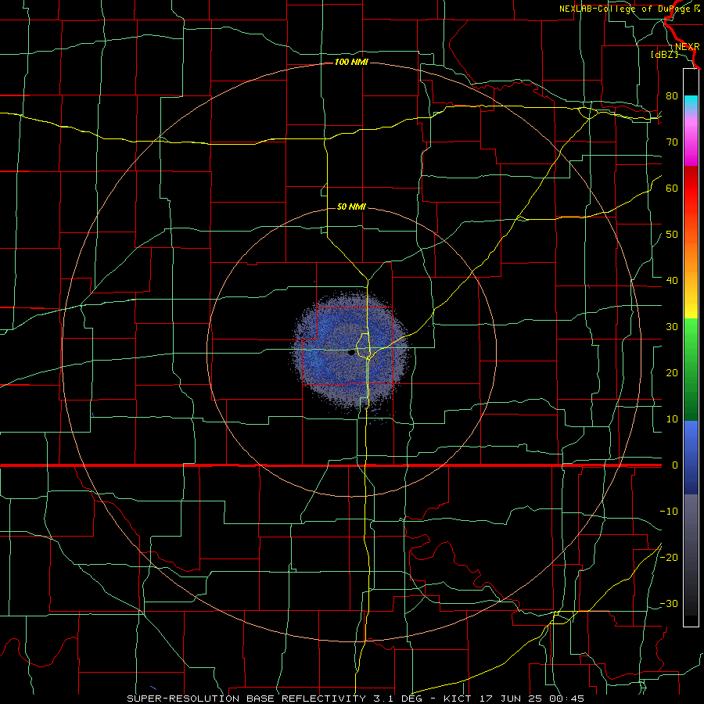Screen dimensions: 704x704
Task: Click the '0' value on the dBZ scale
Action: (x=675, y=465)
